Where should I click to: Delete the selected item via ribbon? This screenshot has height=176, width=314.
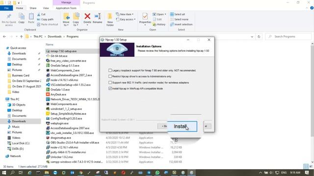tap(87, 19)
